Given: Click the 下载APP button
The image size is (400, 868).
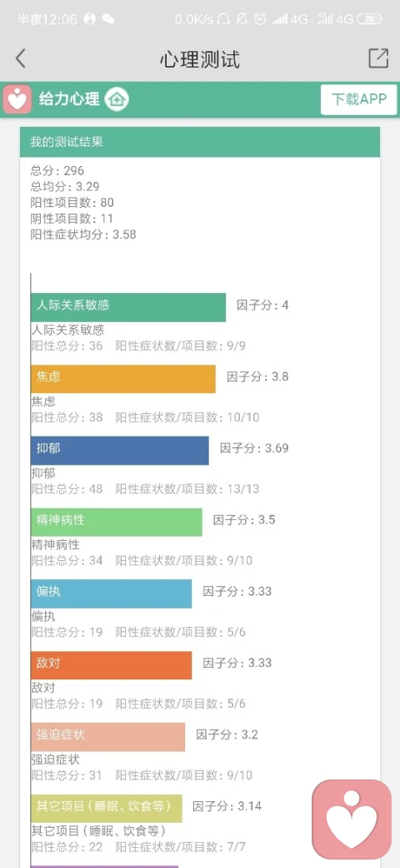Looking at the screenshot, I should (x=358, y=99).
